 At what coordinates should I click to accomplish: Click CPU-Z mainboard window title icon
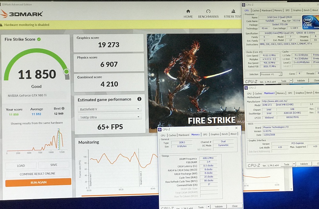(x=246, y=88)
